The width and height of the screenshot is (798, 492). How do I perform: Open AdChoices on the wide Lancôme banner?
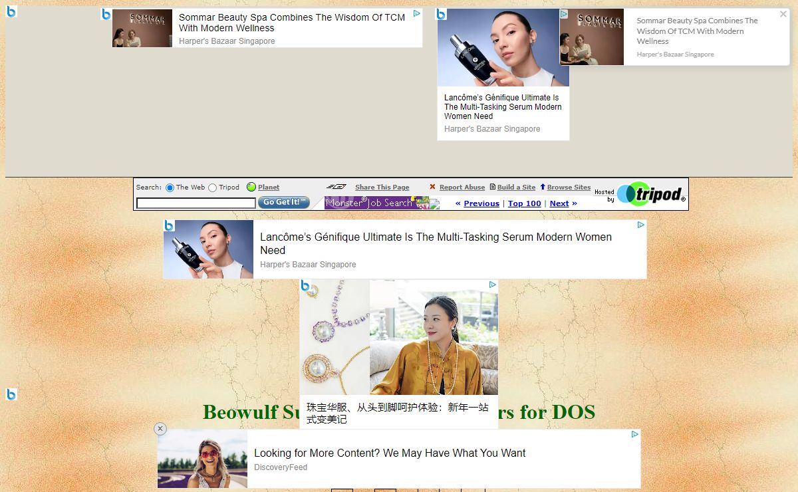click(x=641, y=225)
